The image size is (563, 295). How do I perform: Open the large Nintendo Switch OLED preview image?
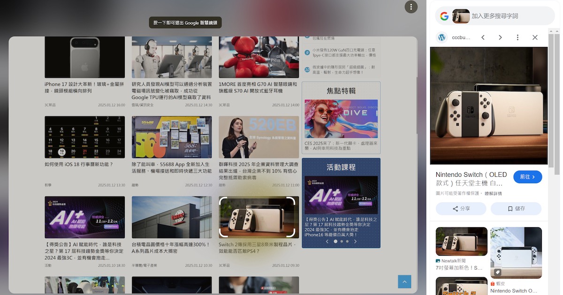point(489,106)
